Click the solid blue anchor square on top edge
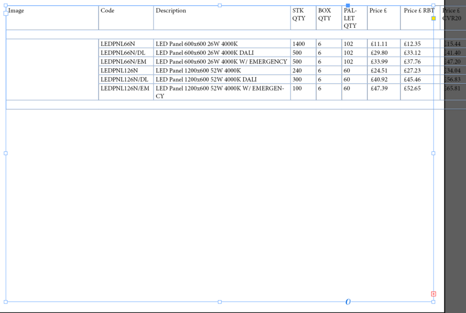The image size is (466, 313). (348, 6)
